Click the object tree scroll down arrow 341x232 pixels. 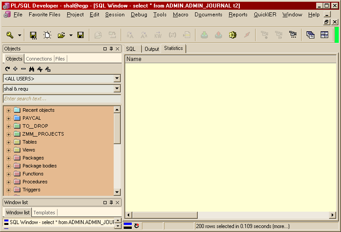point(117,192)
